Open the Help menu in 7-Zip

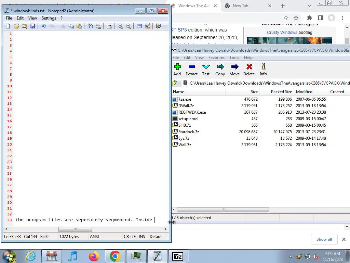[x=248, y=58]
